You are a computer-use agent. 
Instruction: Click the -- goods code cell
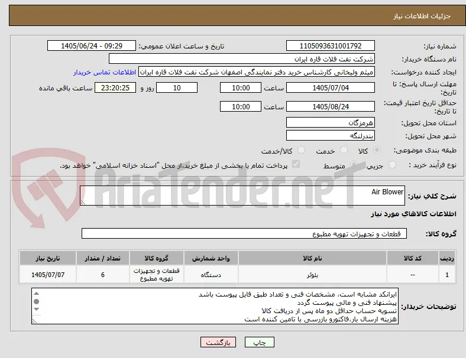413,275
